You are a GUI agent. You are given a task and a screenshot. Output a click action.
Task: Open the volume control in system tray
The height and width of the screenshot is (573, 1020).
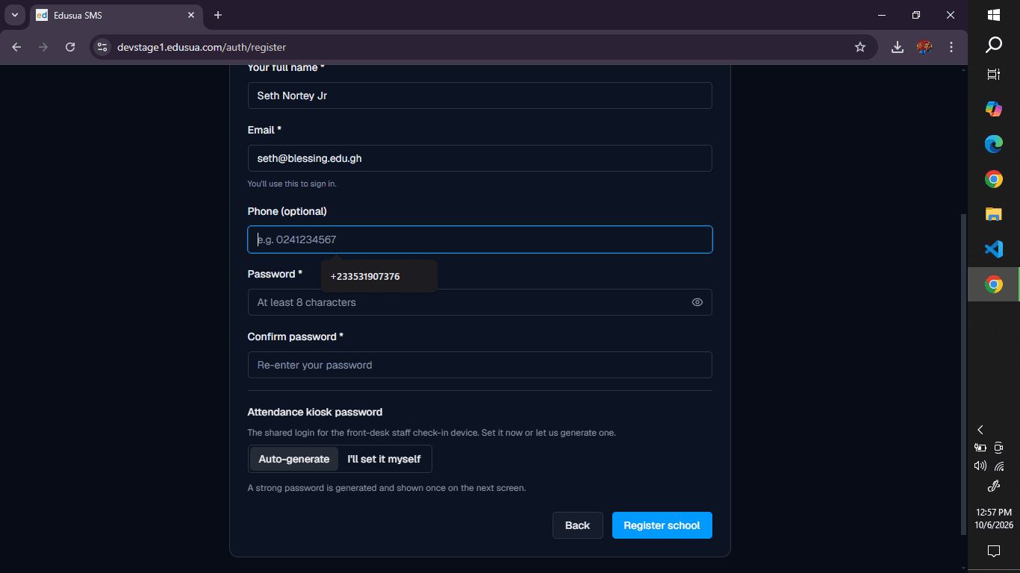tap(980, 466)
